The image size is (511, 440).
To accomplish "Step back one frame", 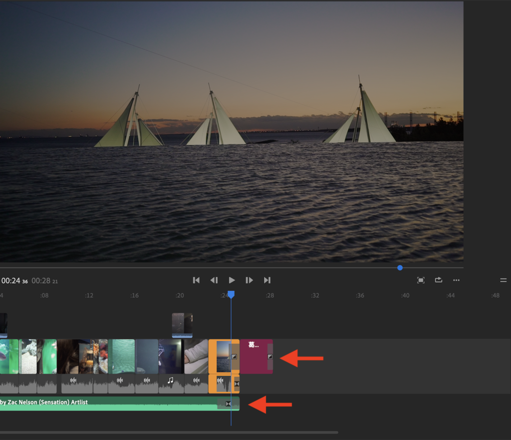I will click(x=214, y=280).
